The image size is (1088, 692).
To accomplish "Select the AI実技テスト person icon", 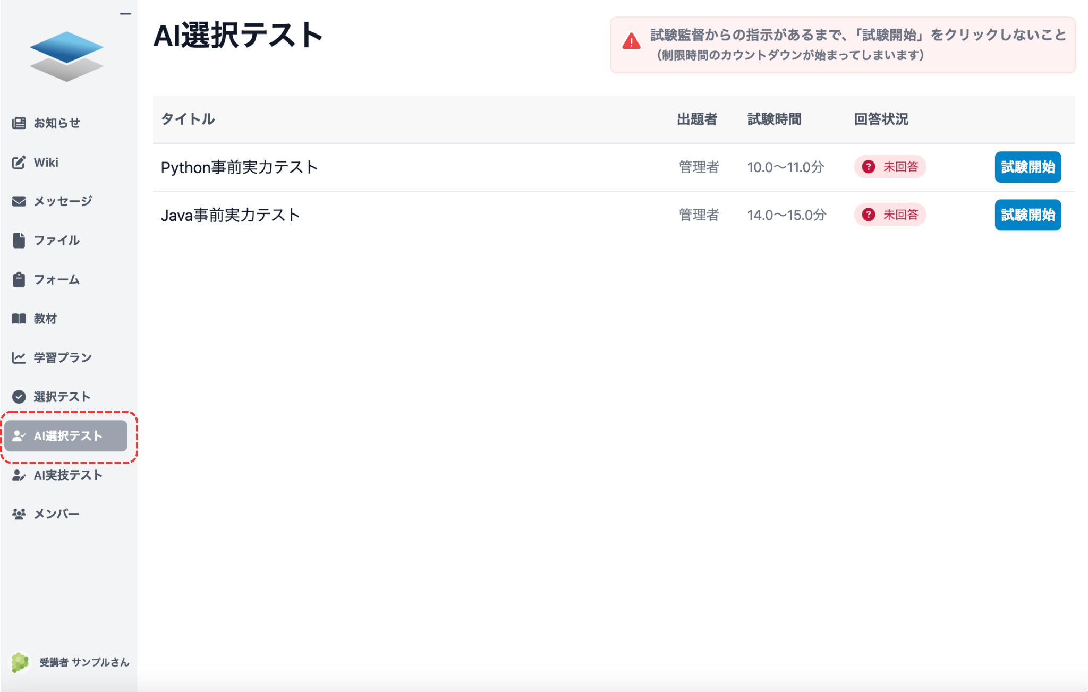I will tap(19, 475).
